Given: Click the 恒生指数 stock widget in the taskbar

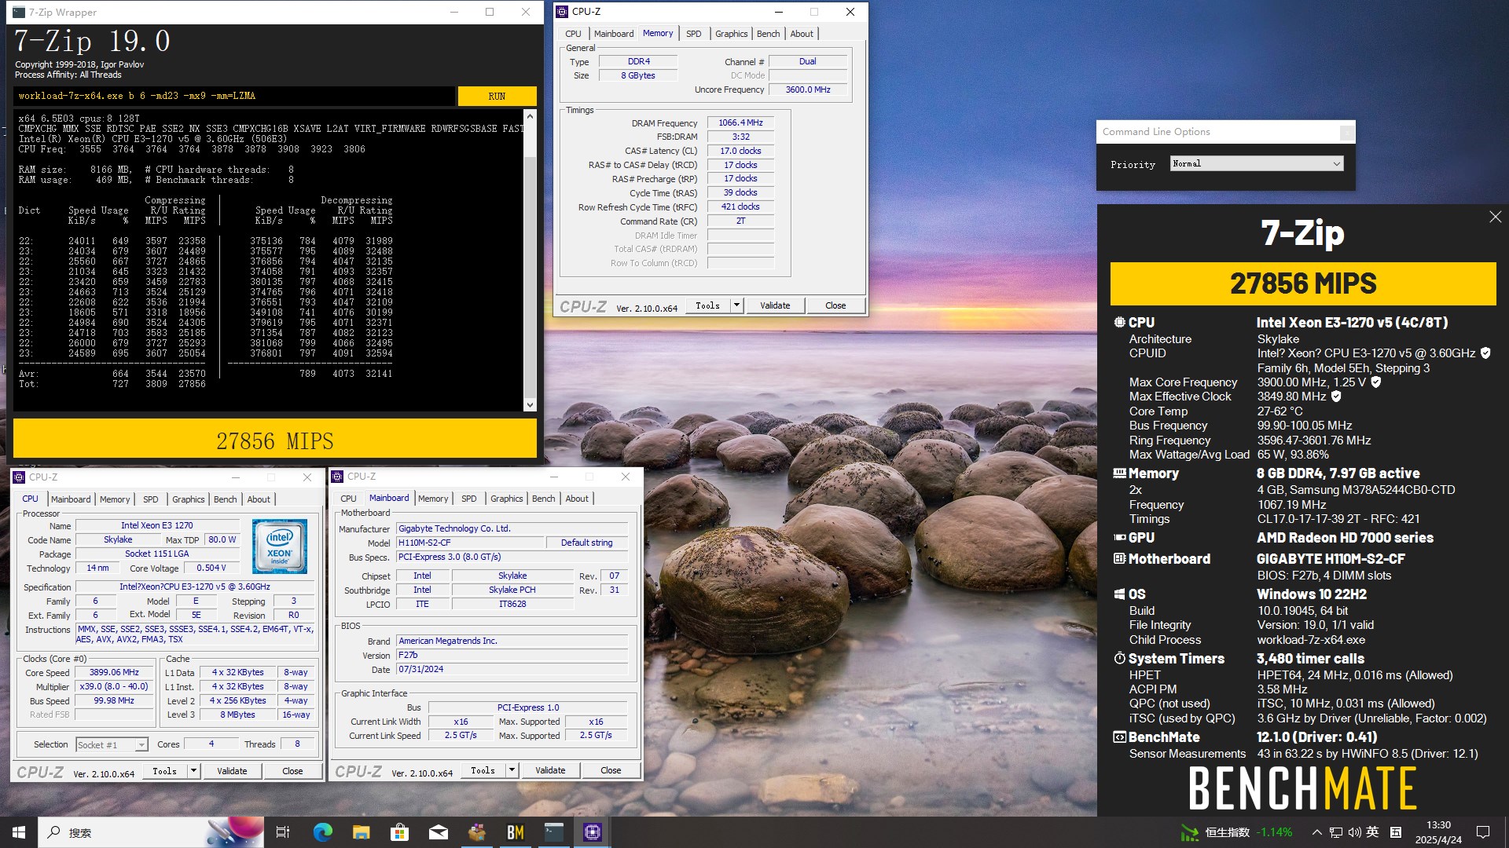Looking at the screenshot, I should 1236,832.
